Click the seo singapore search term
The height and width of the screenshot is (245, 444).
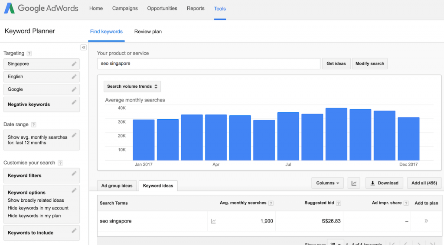[x=115, y=221]
